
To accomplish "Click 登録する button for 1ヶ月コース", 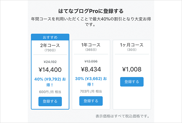I will pos(132,82).
